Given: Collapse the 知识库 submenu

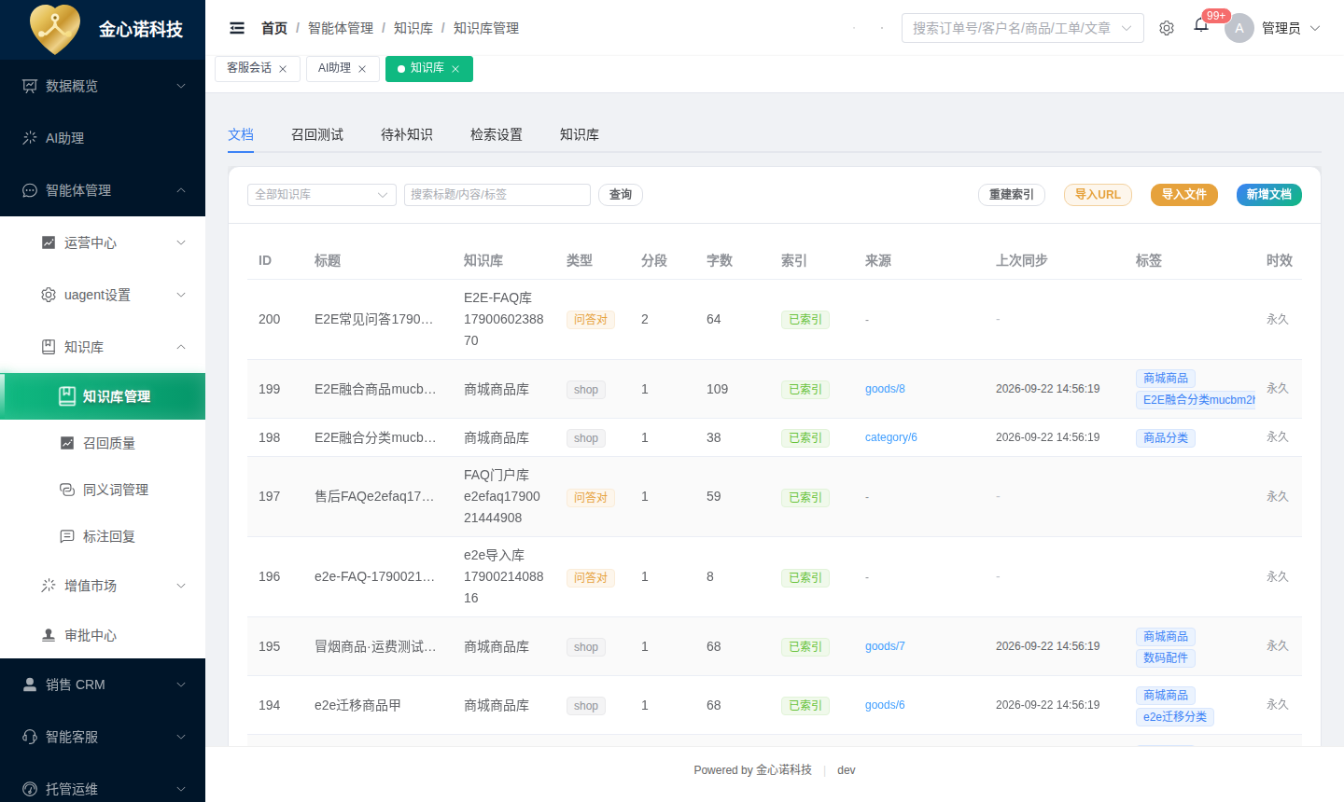Looking at the screenshot, I should pos(103,347).
